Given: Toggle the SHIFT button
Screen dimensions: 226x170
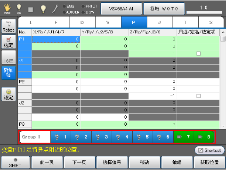Looking at the screenshot, I should [15, 162].
